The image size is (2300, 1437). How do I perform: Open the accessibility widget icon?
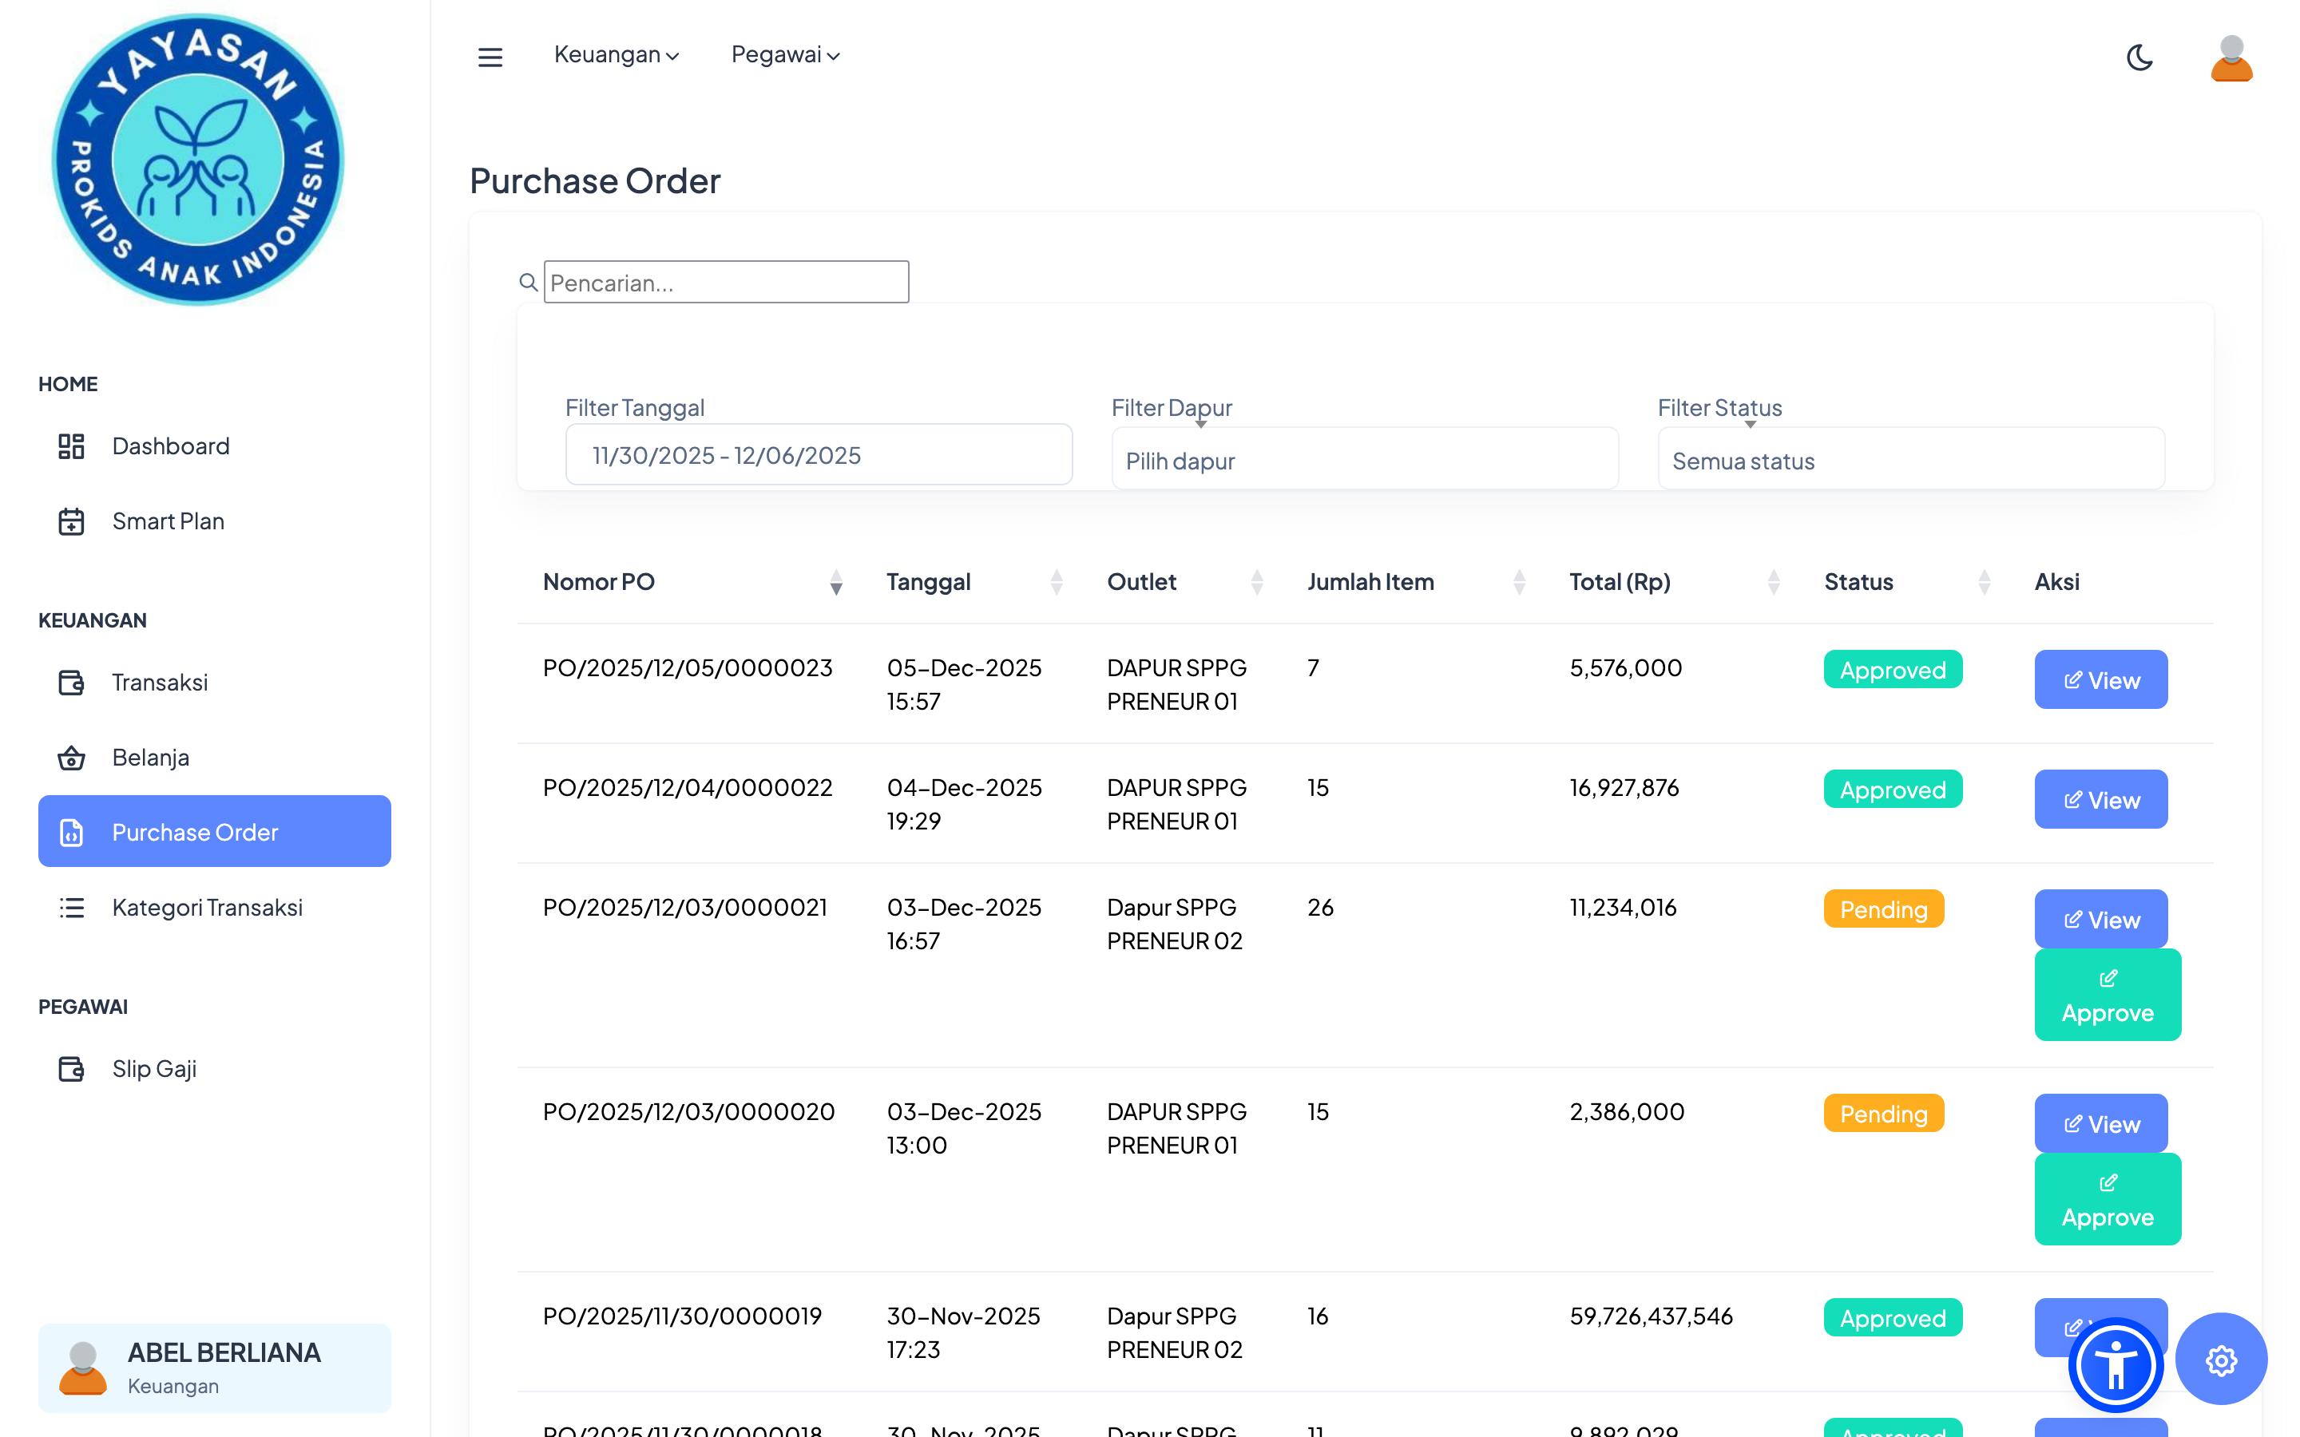point(2115,1366)
